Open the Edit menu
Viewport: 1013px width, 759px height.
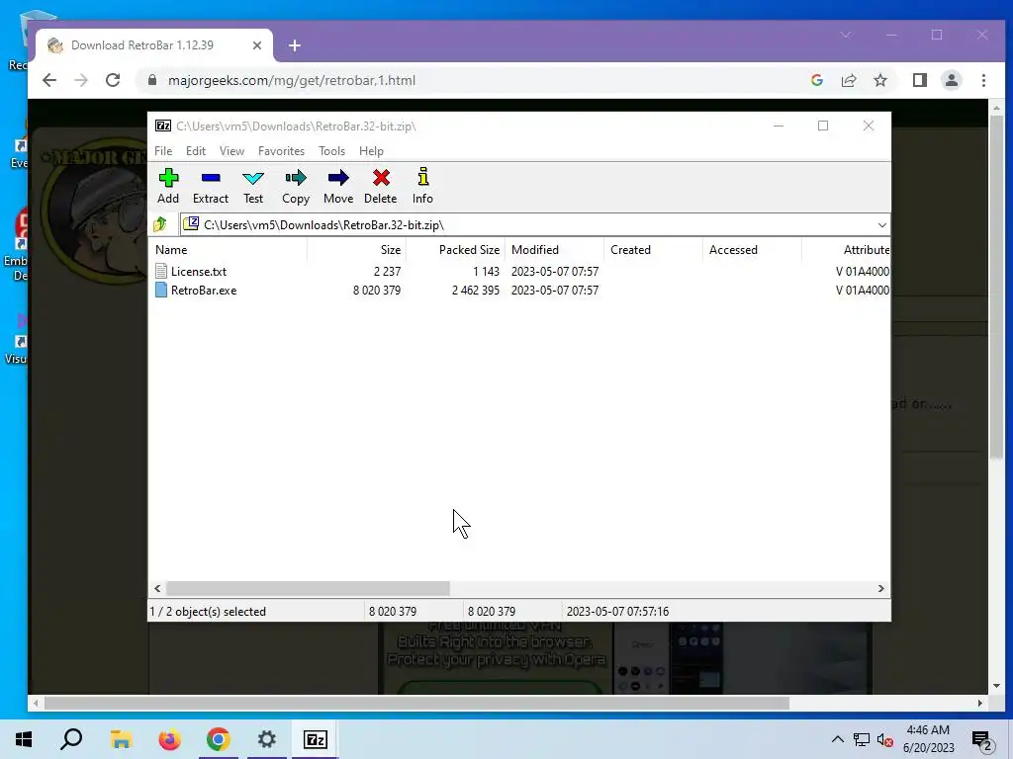[196, 151]
